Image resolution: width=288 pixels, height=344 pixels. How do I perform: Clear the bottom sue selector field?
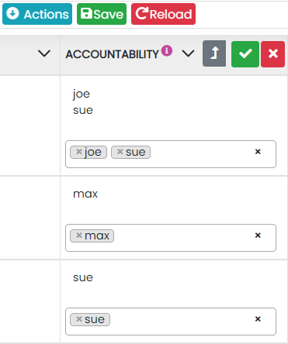(x=258, y=319)
